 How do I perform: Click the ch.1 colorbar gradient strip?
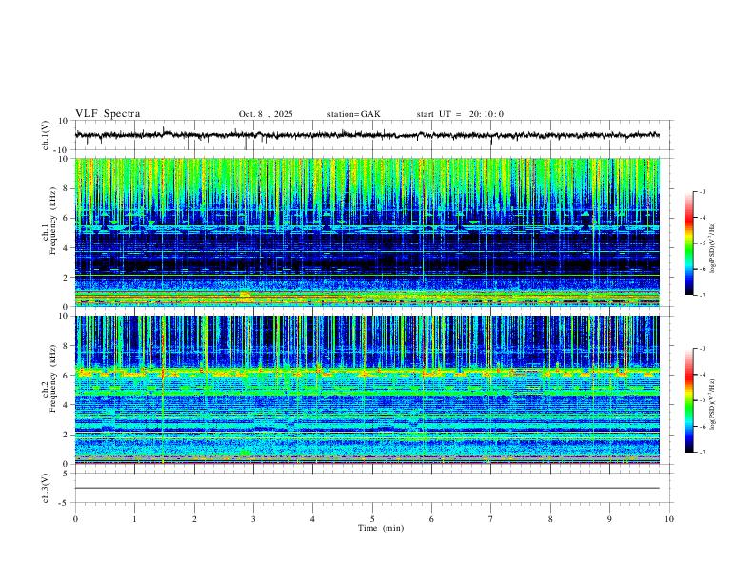688,243
